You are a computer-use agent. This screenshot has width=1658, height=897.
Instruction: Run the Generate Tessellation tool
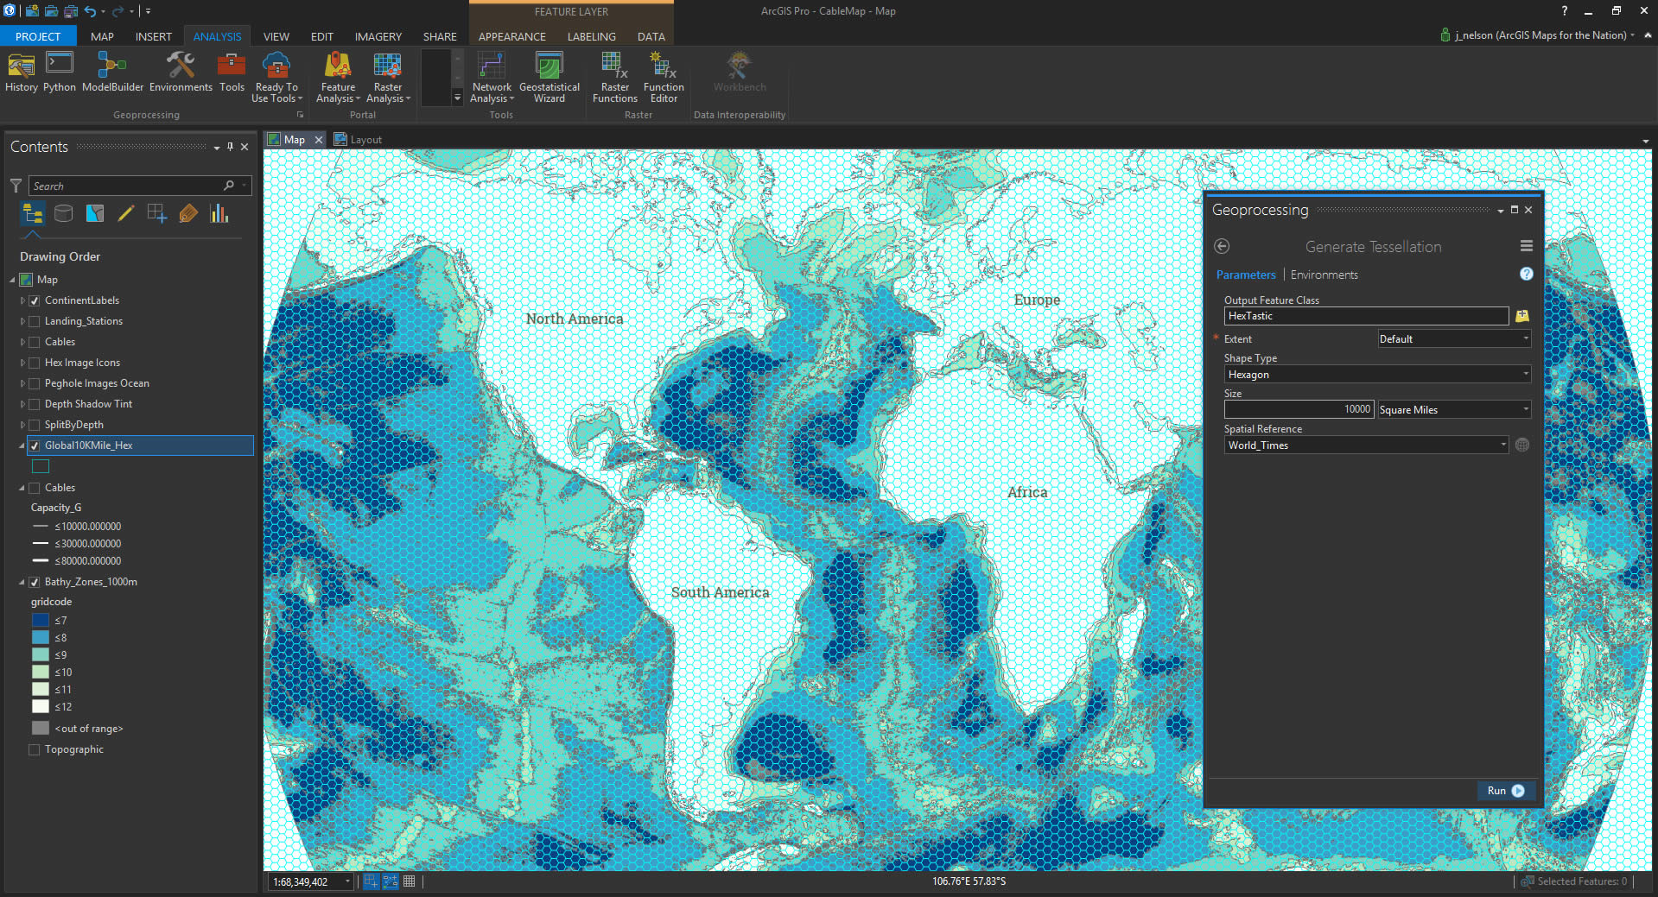click(1505, 791)
